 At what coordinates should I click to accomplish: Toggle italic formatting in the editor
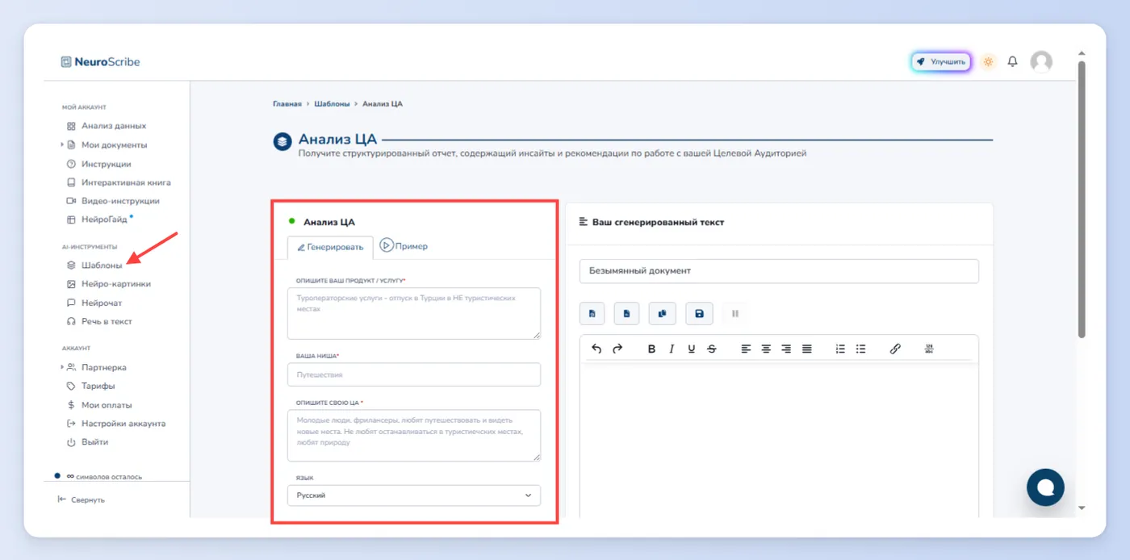[671, 349]
